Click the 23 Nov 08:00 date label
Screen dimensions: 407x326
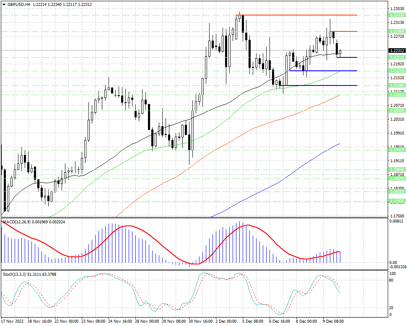coord(93,321)
